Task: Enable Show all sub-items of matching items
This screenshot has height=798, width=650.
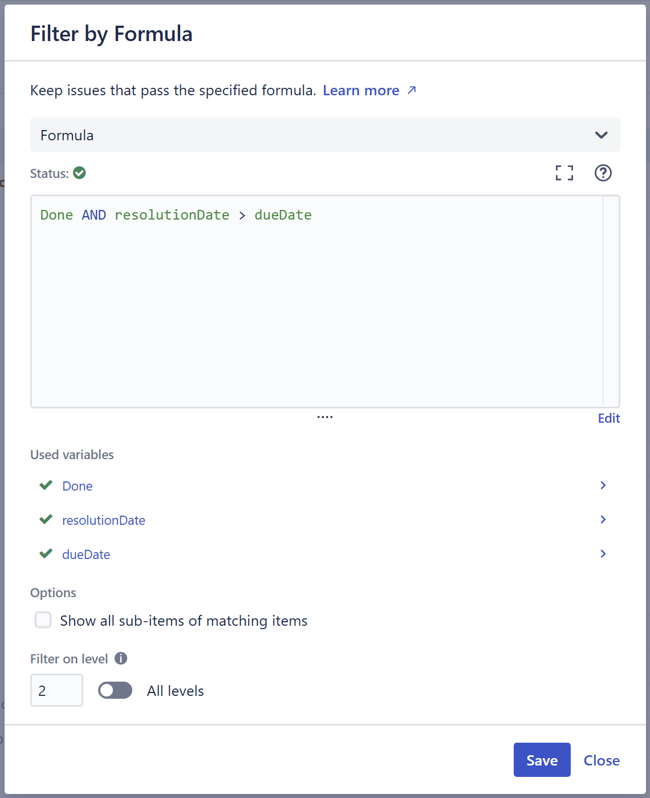Action: click(43, 620)
